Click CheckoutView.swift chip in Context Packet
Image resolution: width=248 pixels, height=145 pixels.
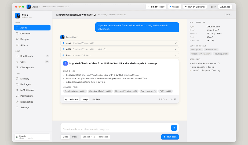201,54
